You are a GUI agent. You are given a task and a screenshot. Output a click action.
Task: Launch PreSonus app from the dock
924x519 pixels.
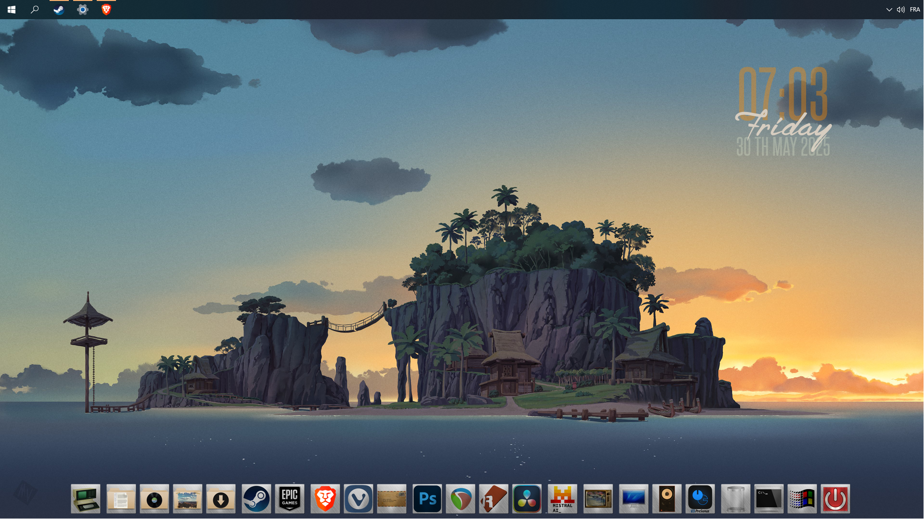coord(700,499)
